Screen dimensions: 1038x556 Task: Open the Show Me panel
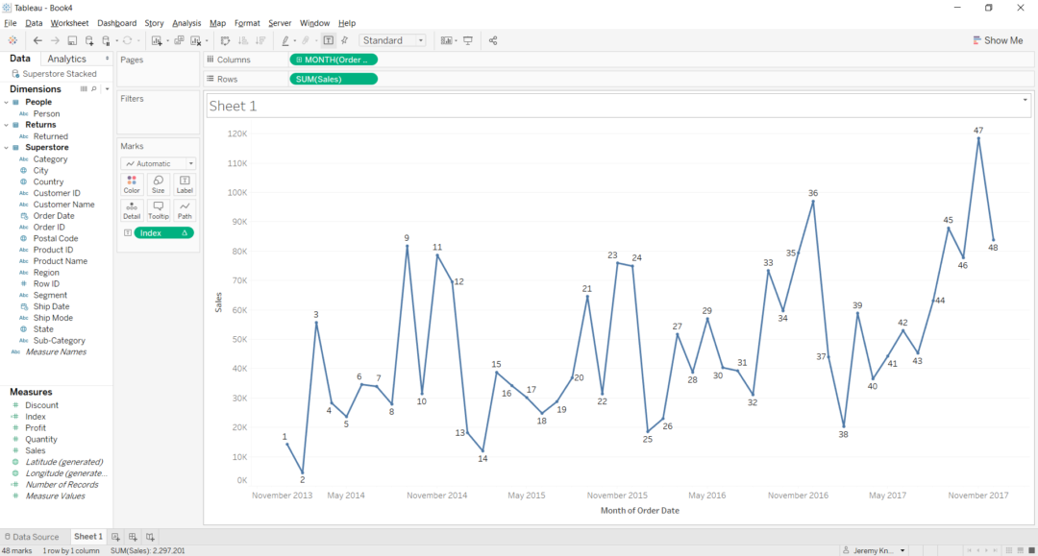999,40
